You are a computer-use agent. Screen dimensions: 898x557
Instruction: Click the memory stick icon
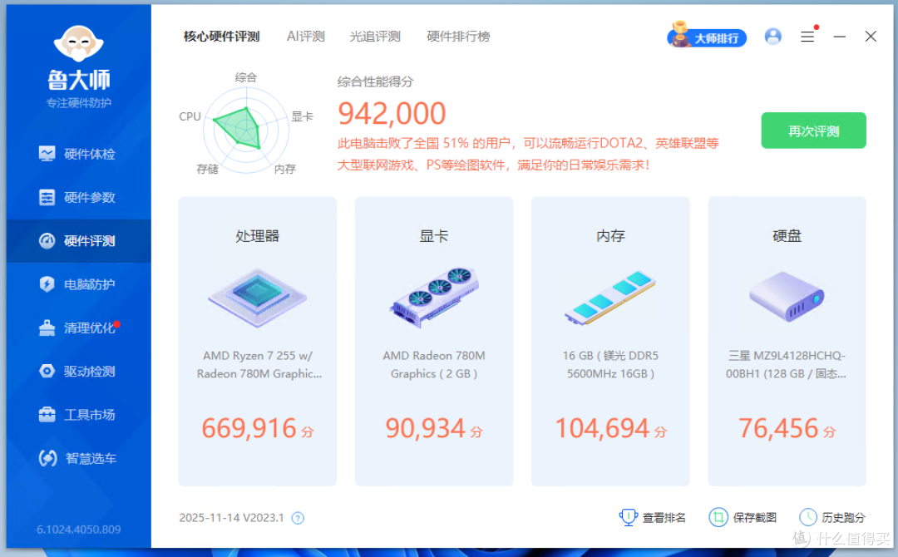coord(610,298)
